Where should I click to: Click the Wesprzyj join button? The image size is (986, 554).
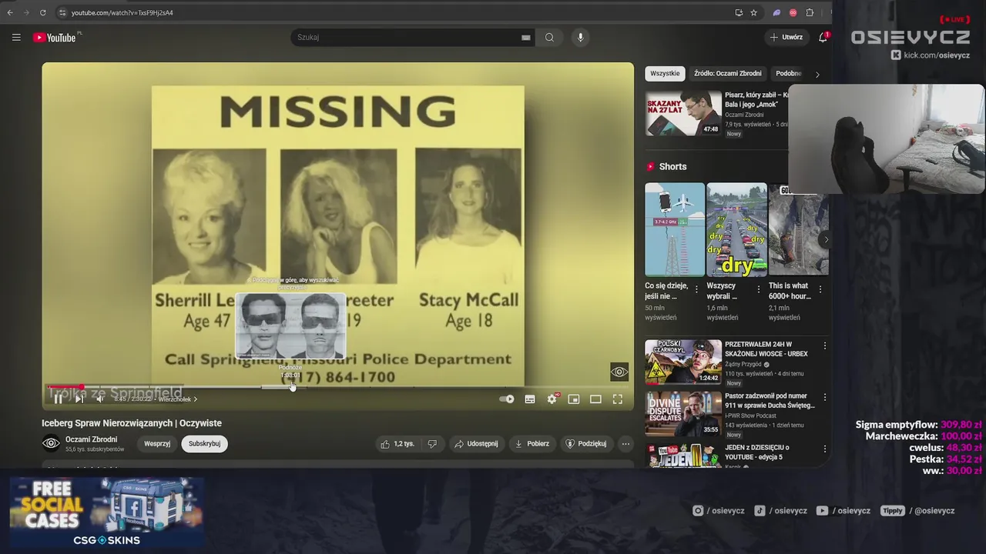pyautogui.click(x=157, y=443)
